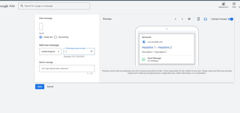Screen dimensions: 240x113
Task: Open the Help icon
Action: pyautogui.click(x=234, y=4)
